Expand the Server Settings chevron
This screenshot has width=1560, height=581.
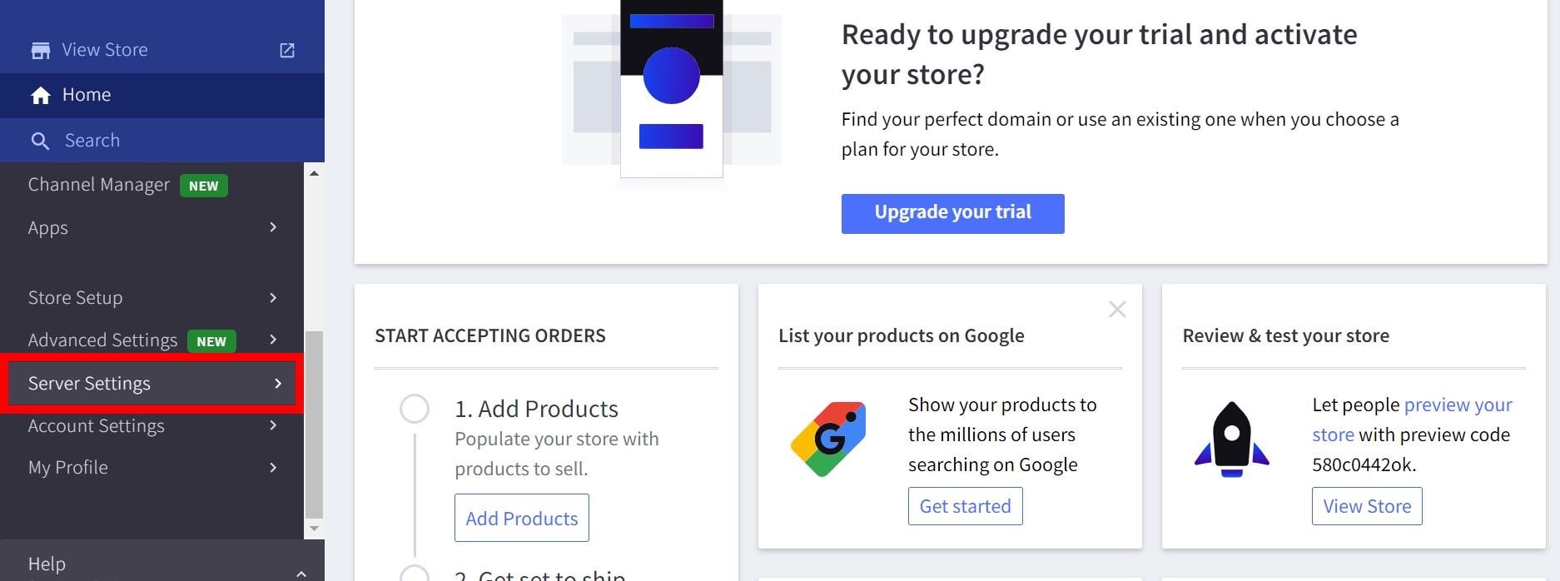coord(278,384)
